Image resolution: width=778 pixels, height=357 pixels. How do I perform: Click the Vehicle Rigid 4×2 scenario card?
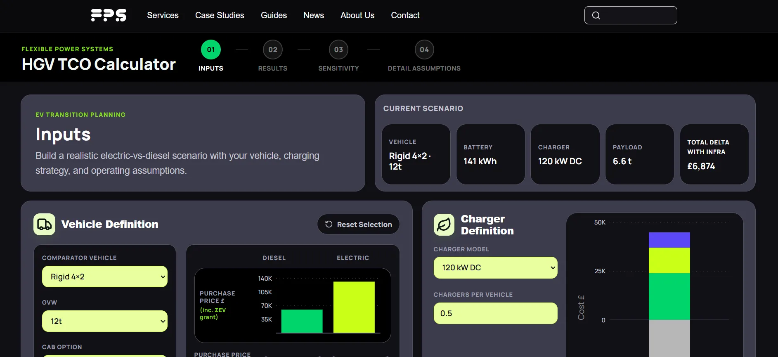tap(416, 154)
